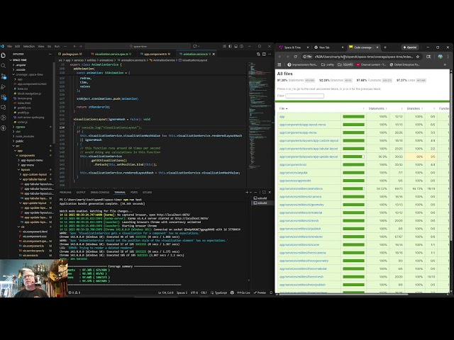Image resolution: width=454 pixels, height=340 pixels.
Task: Switch to the DEBUG CONSOLE tab
Action: coord(99,192)
